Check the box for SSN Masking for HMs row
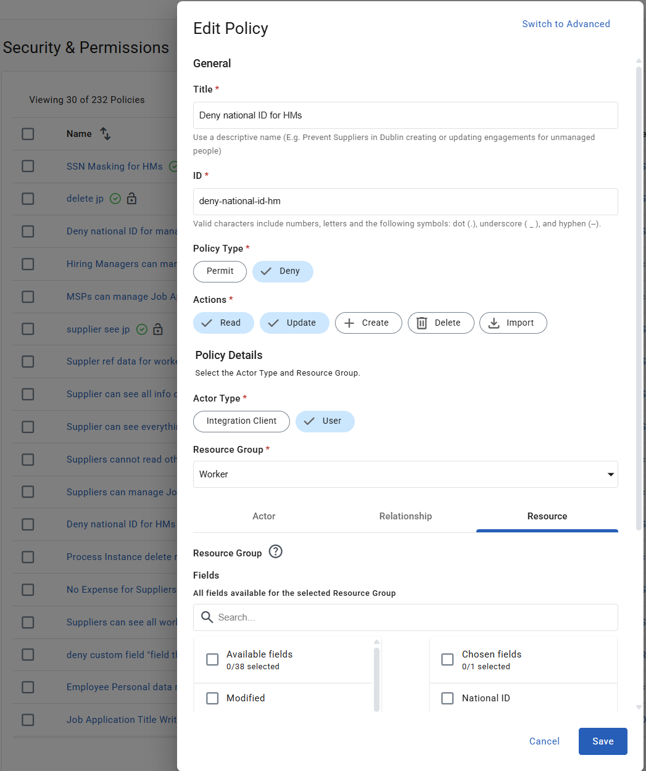 pos(28,167)
